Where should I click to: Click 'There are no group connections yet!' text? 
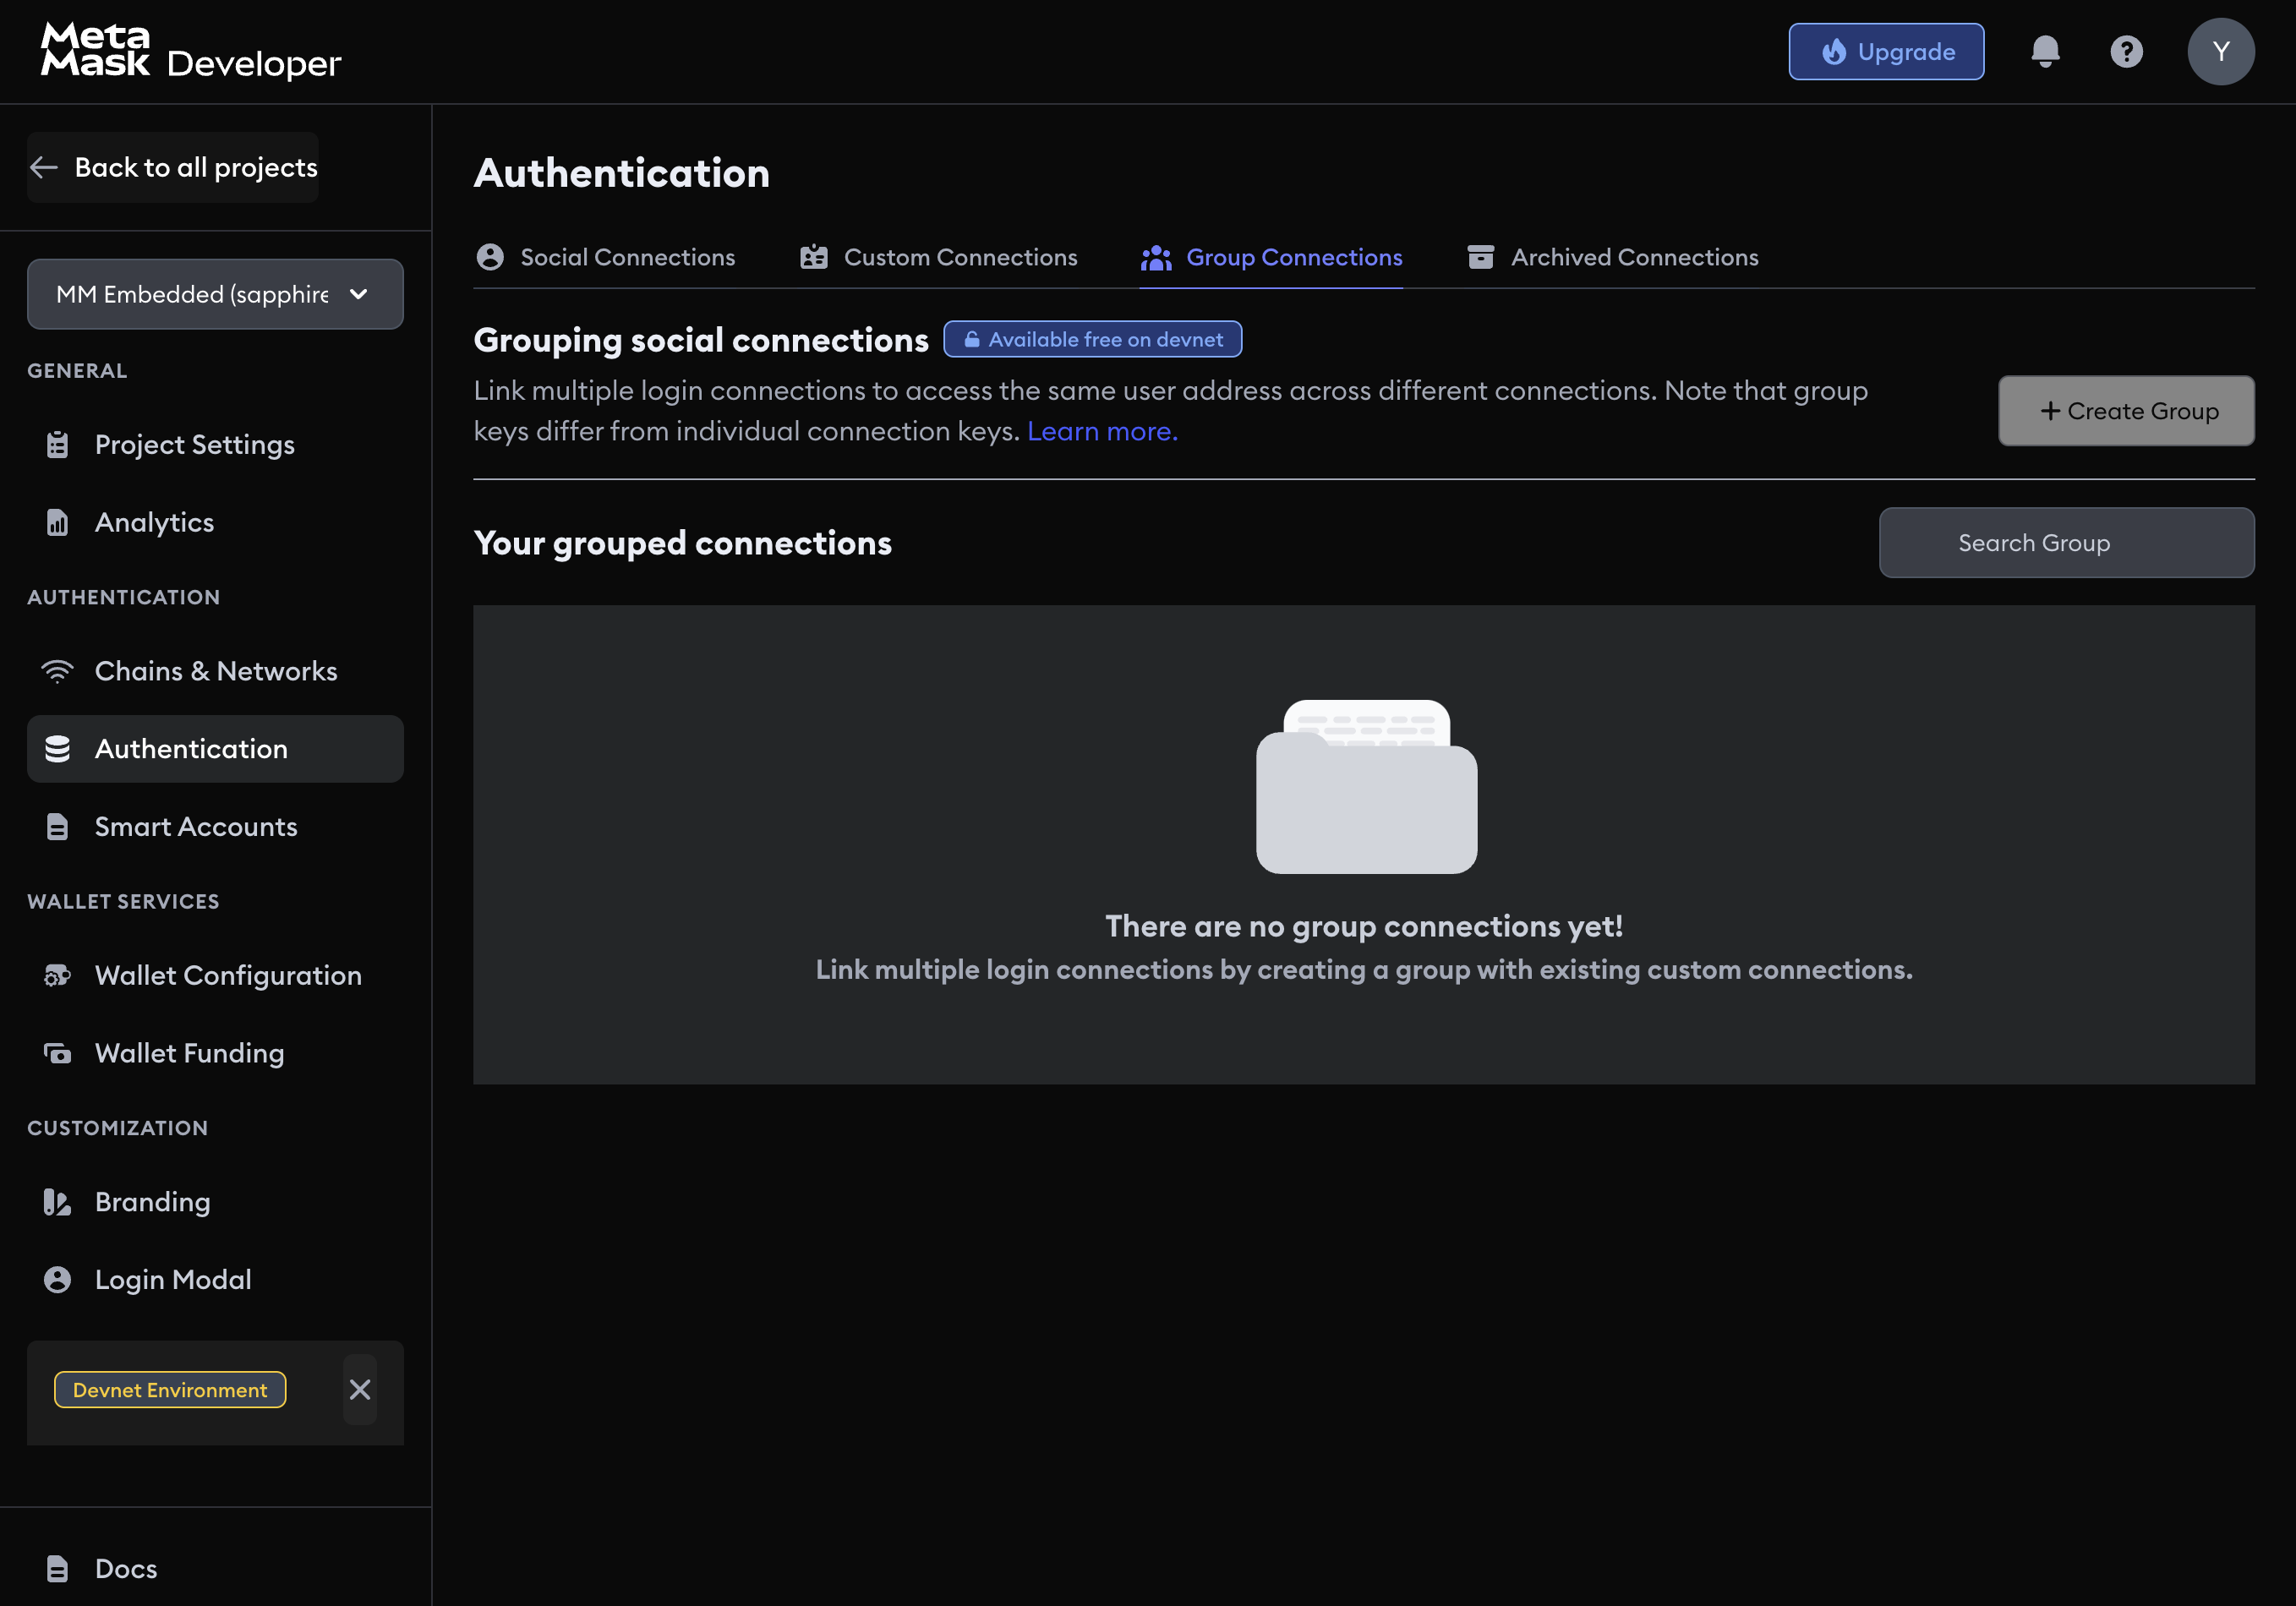point(1364,926)
